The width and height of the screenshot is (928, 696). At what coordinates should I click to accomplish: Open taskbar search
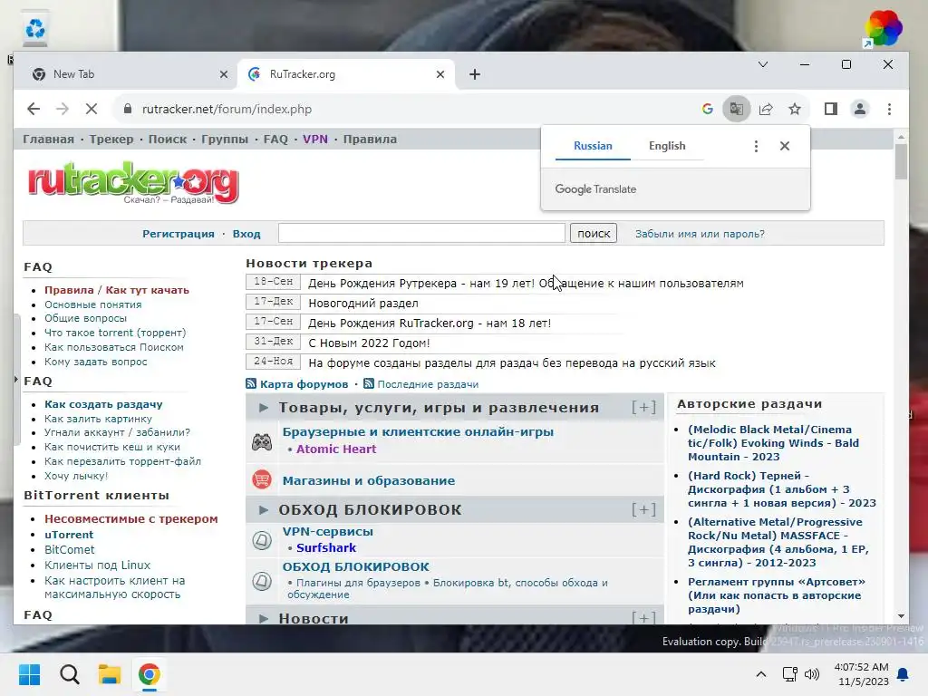(x=69, y=674)
